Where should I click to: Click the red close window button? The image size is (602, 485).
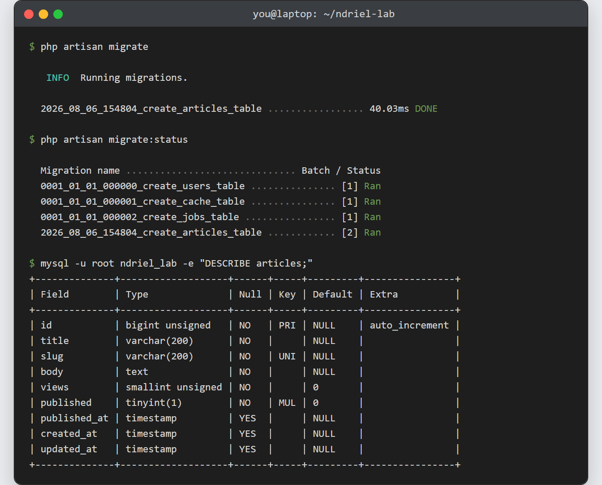tap(29, 14)
